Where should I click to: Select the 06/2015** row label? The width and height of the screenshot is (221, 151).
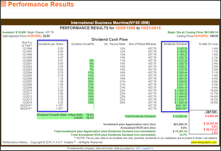coord(26,109)
